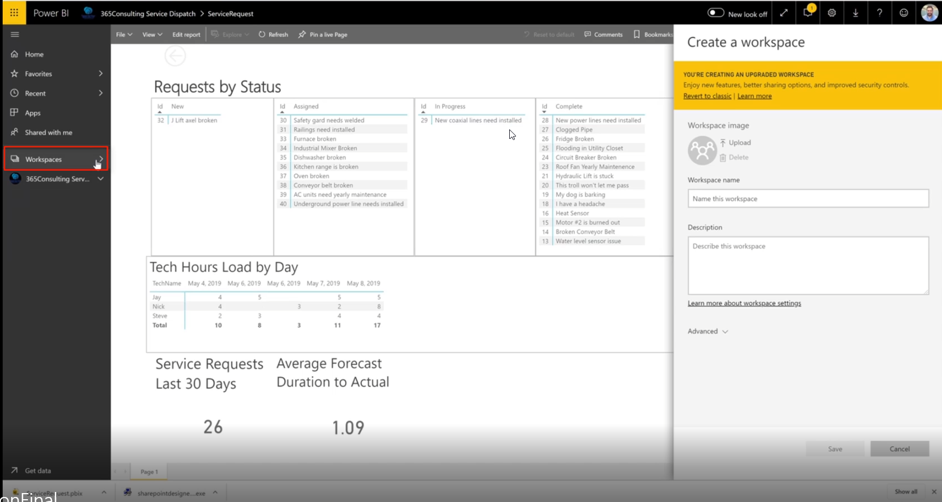This screenshot has width=942, height=502.
Task: Select the Steve row in Tech Hours
Action: click(x=160, y=316)
